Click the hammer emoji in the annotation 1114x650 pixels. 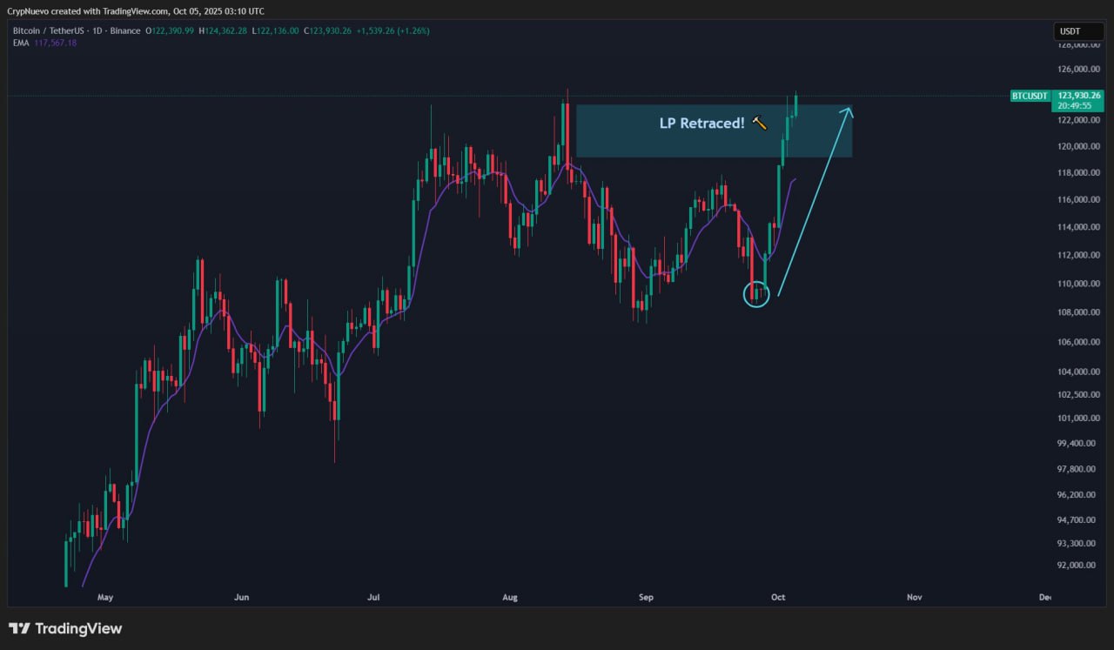(759, 124)
